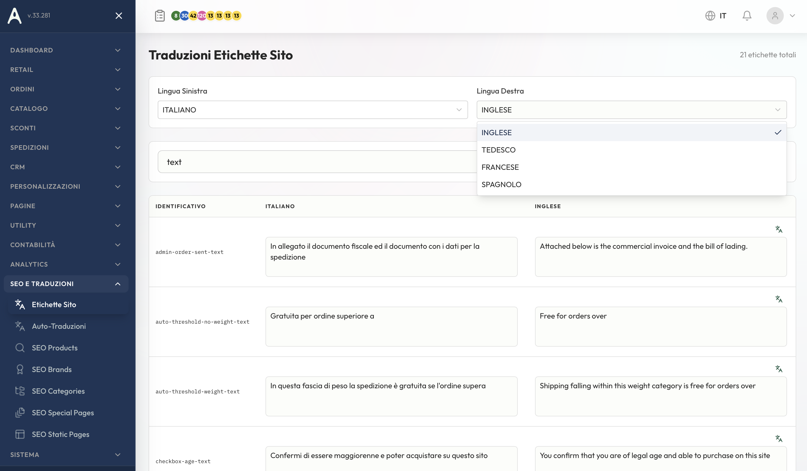Expand the CATALOGO section
The height and width of the screenshot is (471, 807).
[x=66, y=108]
